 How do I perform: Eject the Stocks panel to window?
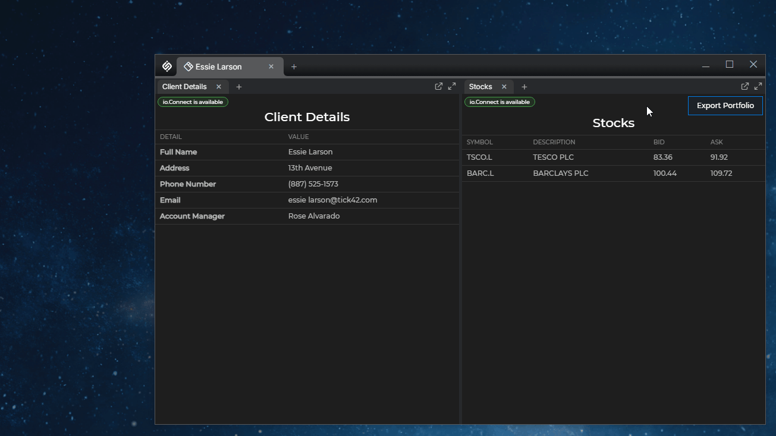click(745, 86)
